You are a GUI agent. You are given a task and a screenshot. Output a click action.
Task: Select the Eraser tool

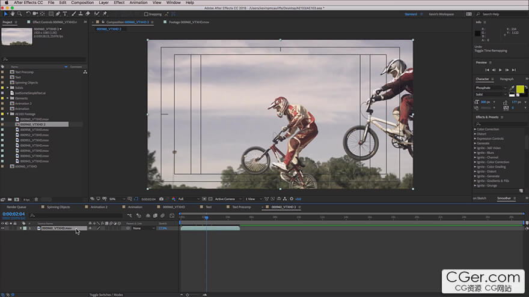(88, 14)
